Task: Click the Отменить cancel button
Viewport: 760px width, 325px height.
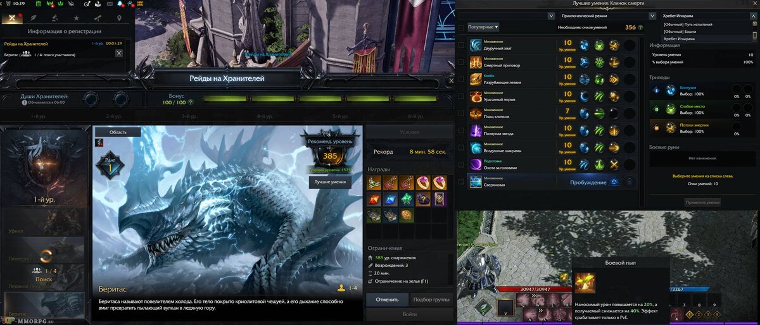Action: click(x=386, y=300)
